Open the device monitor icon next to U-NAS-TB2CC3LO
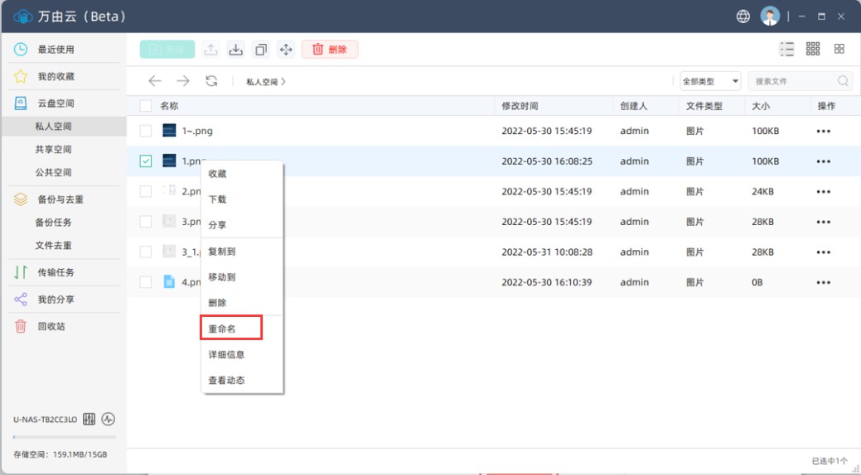This screenshot has height=475, width=861. [x=109, y=419]
